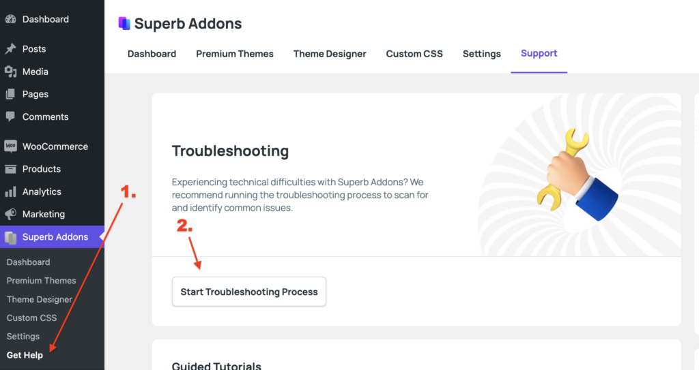Click the WooCommerce logo icon
This screenshot has height=370, width=699.
10,146
